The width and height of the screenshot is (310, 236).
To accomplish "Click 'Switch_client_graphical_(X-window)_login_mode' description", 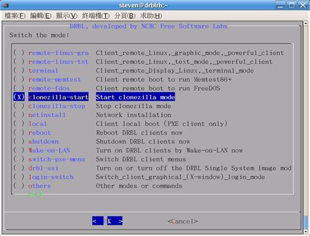I will pyautogui.click(x=181, y=177).
